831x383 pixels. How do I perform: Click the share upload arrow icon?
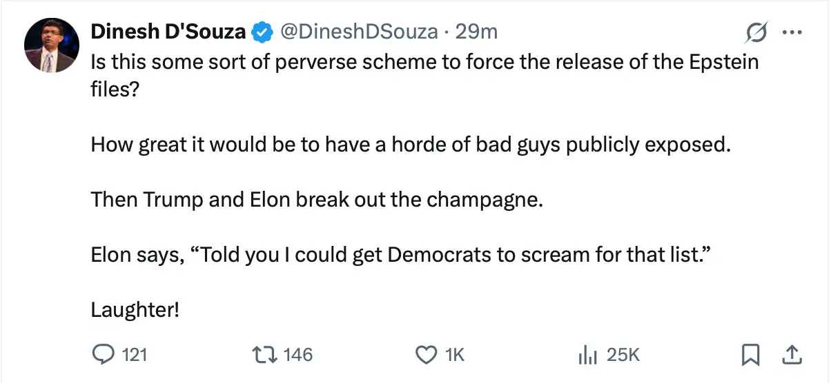coord(792,355)
